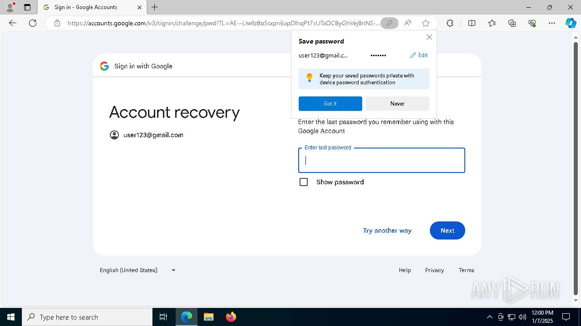581x326 pixels.
Task: Open tab actions menu icon
Action: click(x=27, y=7)
